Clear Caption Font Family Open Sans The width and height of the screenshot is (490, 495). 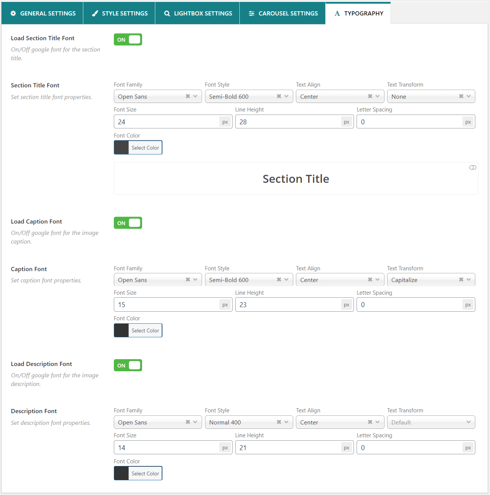click(x=188, y=280)
